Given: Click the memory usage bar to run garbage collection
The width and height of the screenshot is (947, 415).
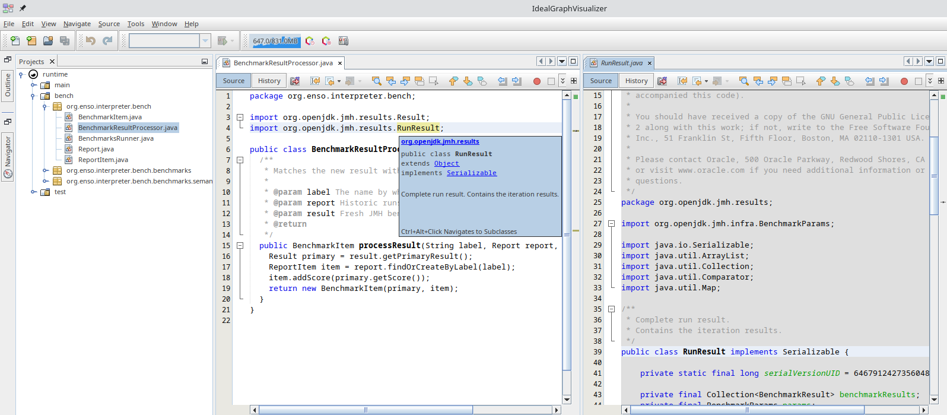Looking at the screenshot, I should click(x=276, y=41).
